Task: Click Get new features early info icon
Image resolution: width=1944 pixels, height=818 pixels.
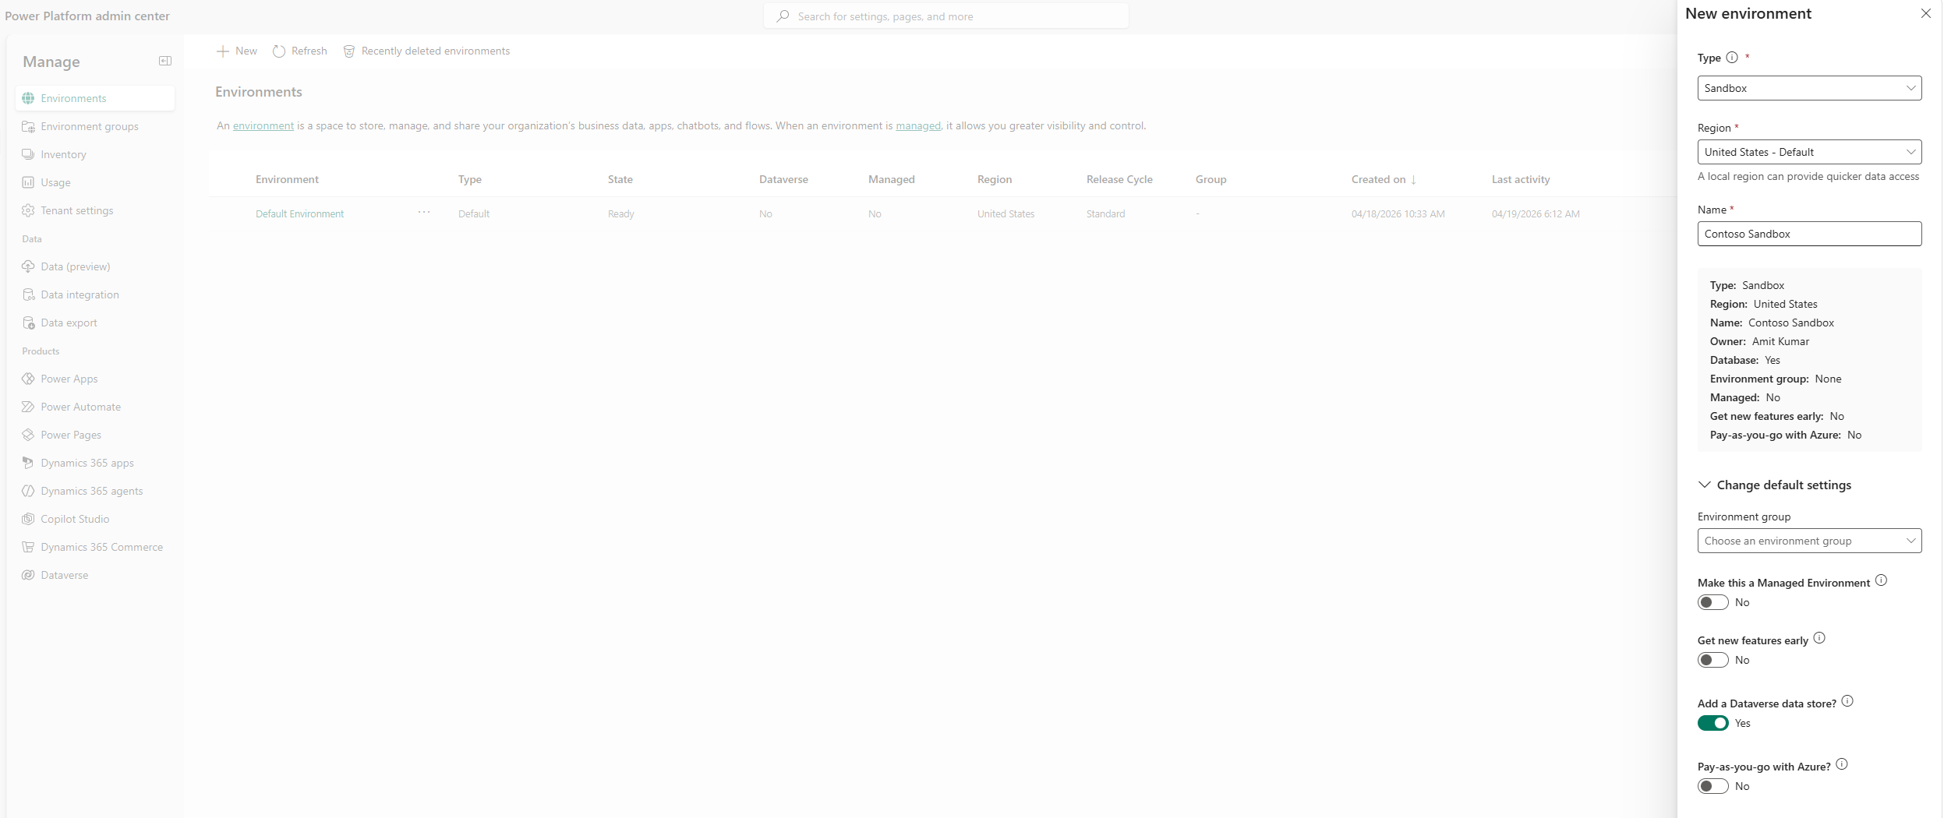Action: tap(1819, 638)
